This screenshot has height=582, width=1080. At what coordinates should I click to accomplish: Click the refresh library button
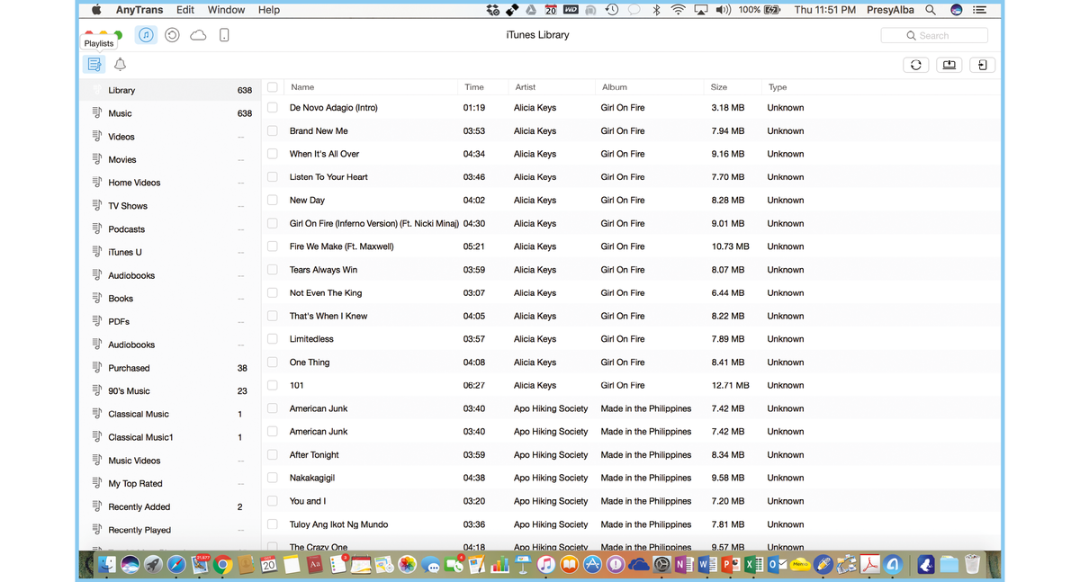[x=916, y=65]
